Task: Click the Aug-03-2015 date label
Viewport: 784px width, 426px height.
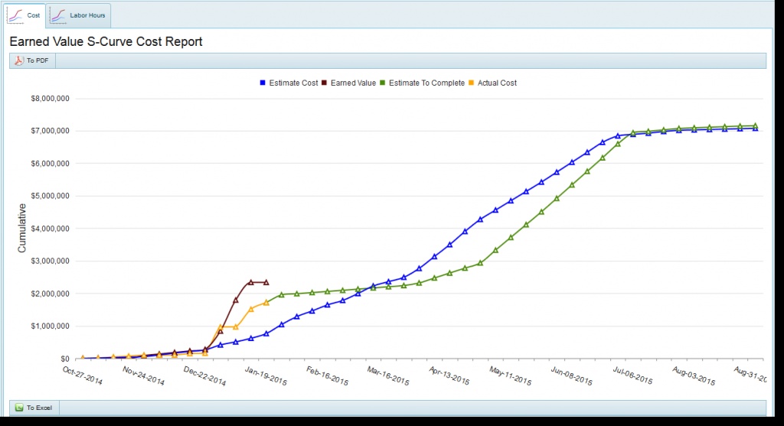Action: 694,376
